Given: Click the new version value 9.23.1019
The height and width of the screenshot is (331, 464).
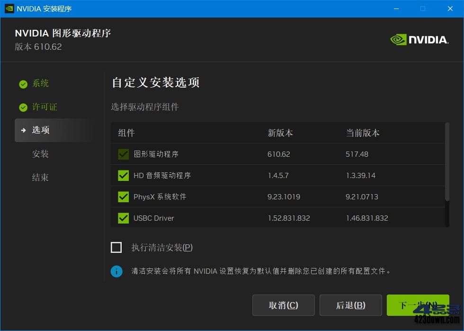Looking at the screenshot, I should tap(284, 197).
